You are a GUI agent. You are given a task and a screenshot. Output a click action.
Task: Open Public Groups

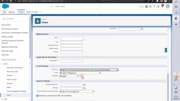click(12, 79)
